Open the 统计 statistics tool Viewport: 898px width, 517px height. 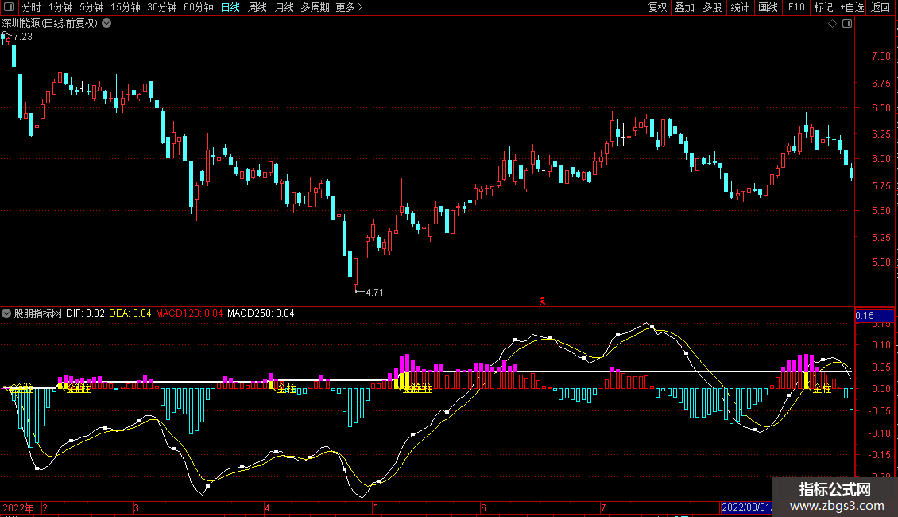pos(740,7)
